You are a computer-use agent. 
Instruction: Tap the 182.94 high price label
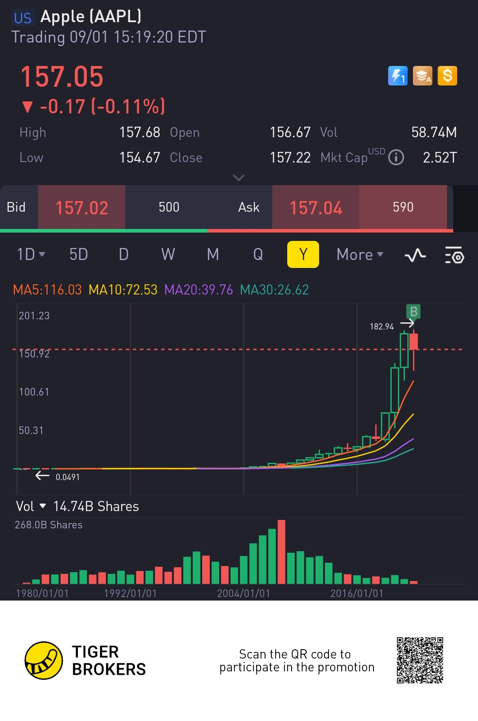tap(382, 326)
